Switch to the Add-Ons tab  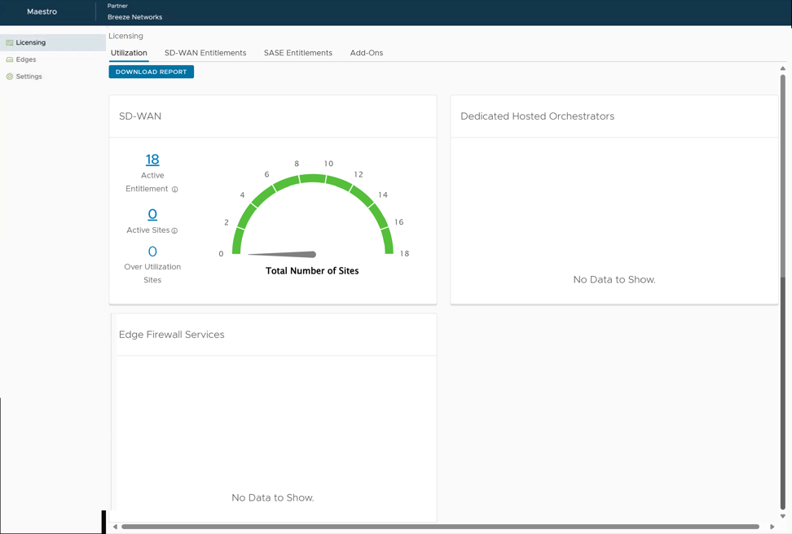click(x=366, y=52)
